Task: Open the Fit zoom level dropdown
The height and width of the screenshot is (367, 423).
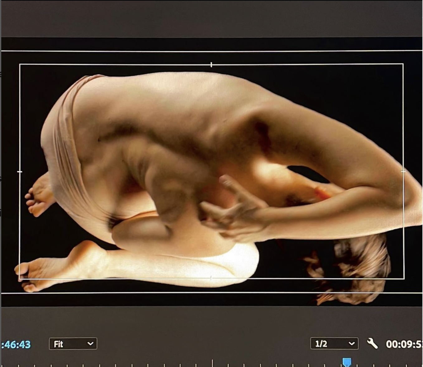Action: coord(73,344)
